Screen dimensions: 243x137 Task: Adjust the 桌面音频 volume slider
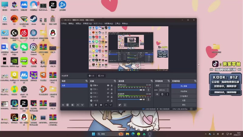tap(130, 100)
